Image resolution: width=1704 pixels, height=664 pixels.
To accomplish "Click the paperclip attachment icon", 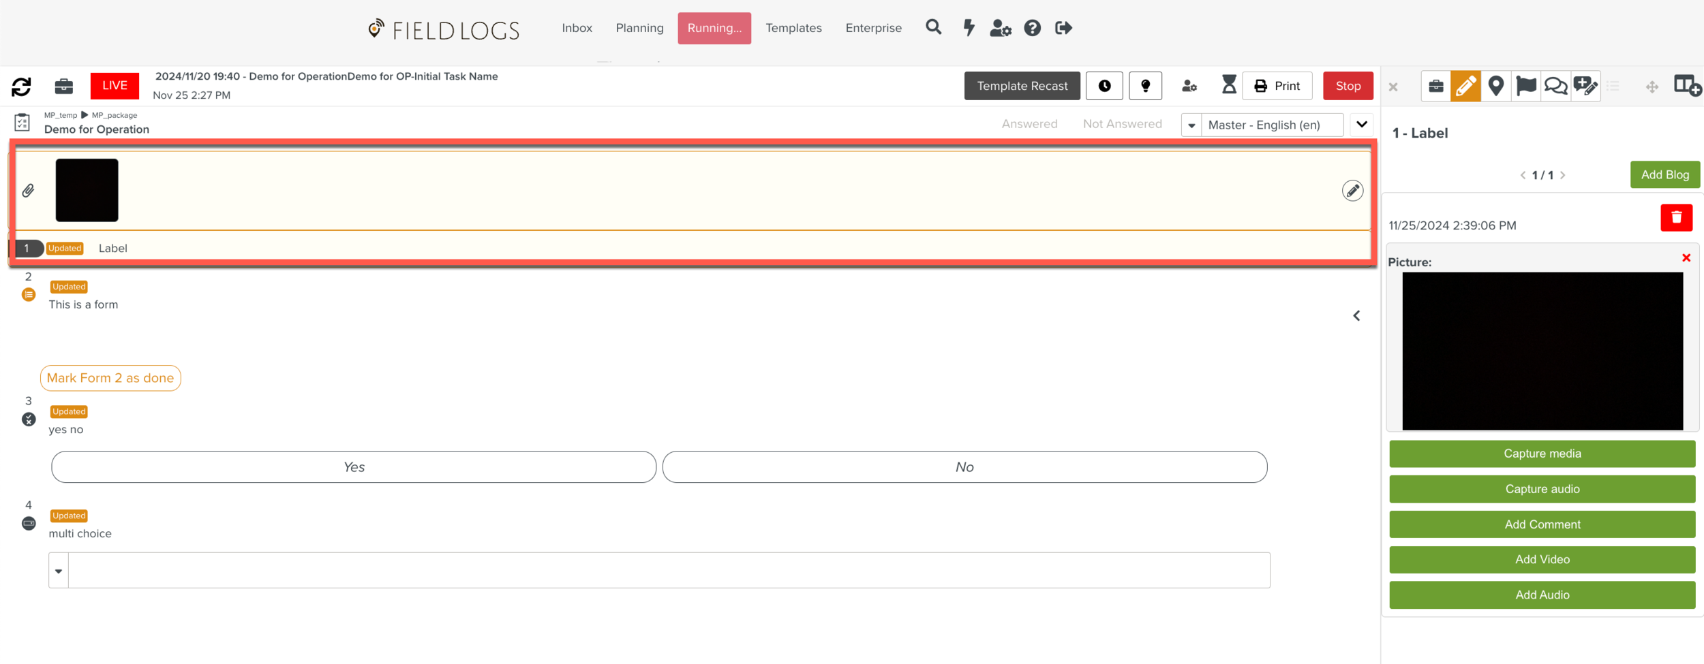I will tap(28, 191).
